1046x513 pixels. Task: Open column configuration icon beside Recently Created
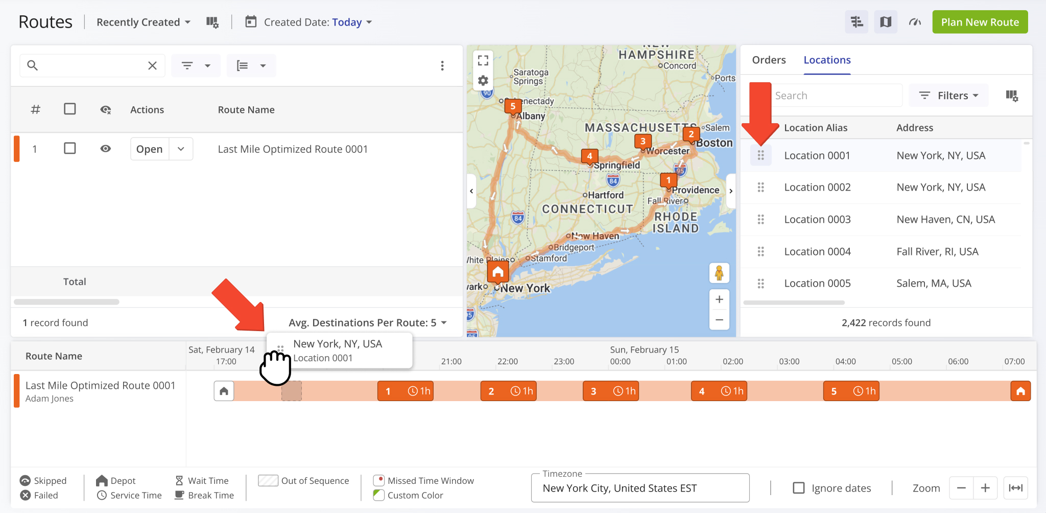(x=212, y=22)
